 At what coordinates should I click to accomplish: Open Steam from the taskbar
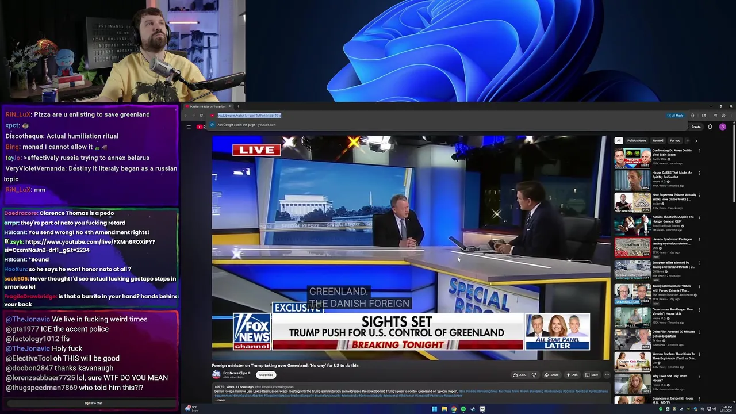pyautogui.click(x=473, y=409)
